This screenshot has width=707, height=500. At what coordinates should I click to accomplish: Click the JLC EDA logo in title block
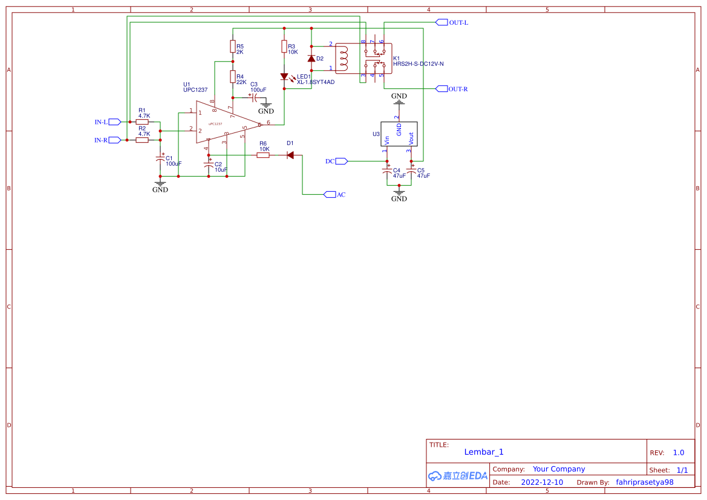pos(457,476)
